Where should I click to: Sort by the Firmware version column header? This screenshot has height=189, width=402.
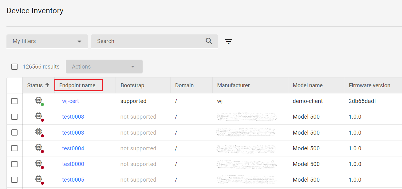tap(369, 85)
